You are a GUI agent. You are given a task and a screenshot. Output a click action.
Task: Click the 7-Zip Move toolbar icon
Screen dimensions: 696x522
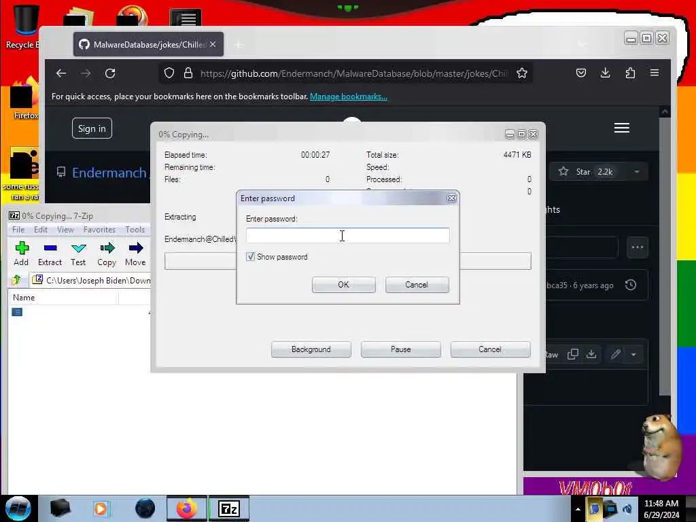(x=135, y=248)
